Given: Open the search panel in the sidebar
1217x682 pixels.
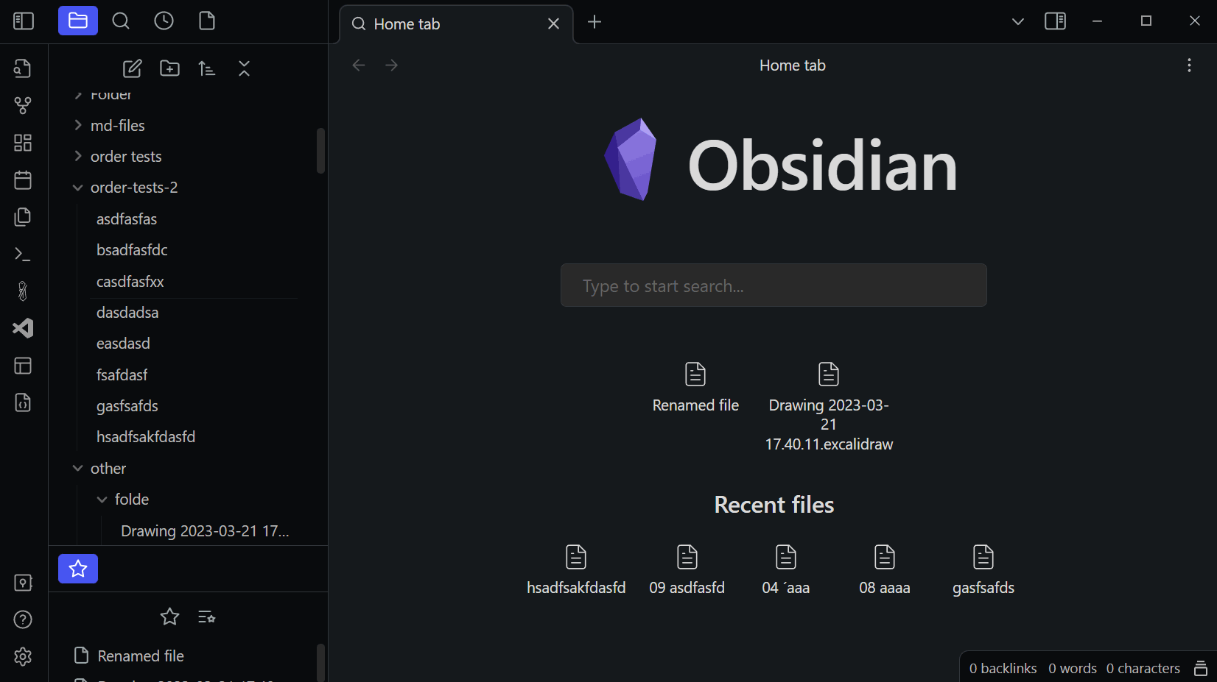Looking at the screenshot, I should (121, 21).
